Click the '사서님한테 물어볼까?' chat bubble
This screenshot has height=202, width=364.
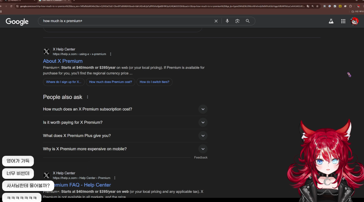click(28, 186)
